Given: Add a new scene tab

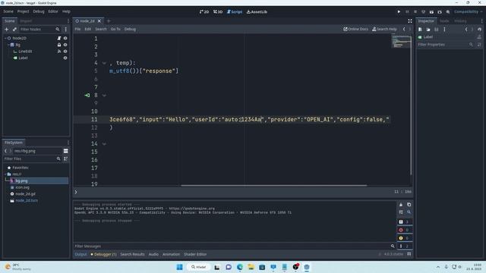Looking at the screenshot, I should (109, 21).
